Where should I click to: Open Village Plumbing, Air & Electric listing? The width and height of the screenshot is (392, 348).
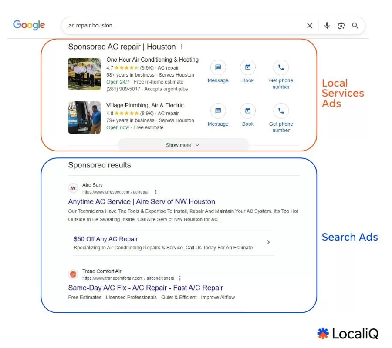click(x=145, y=105)
